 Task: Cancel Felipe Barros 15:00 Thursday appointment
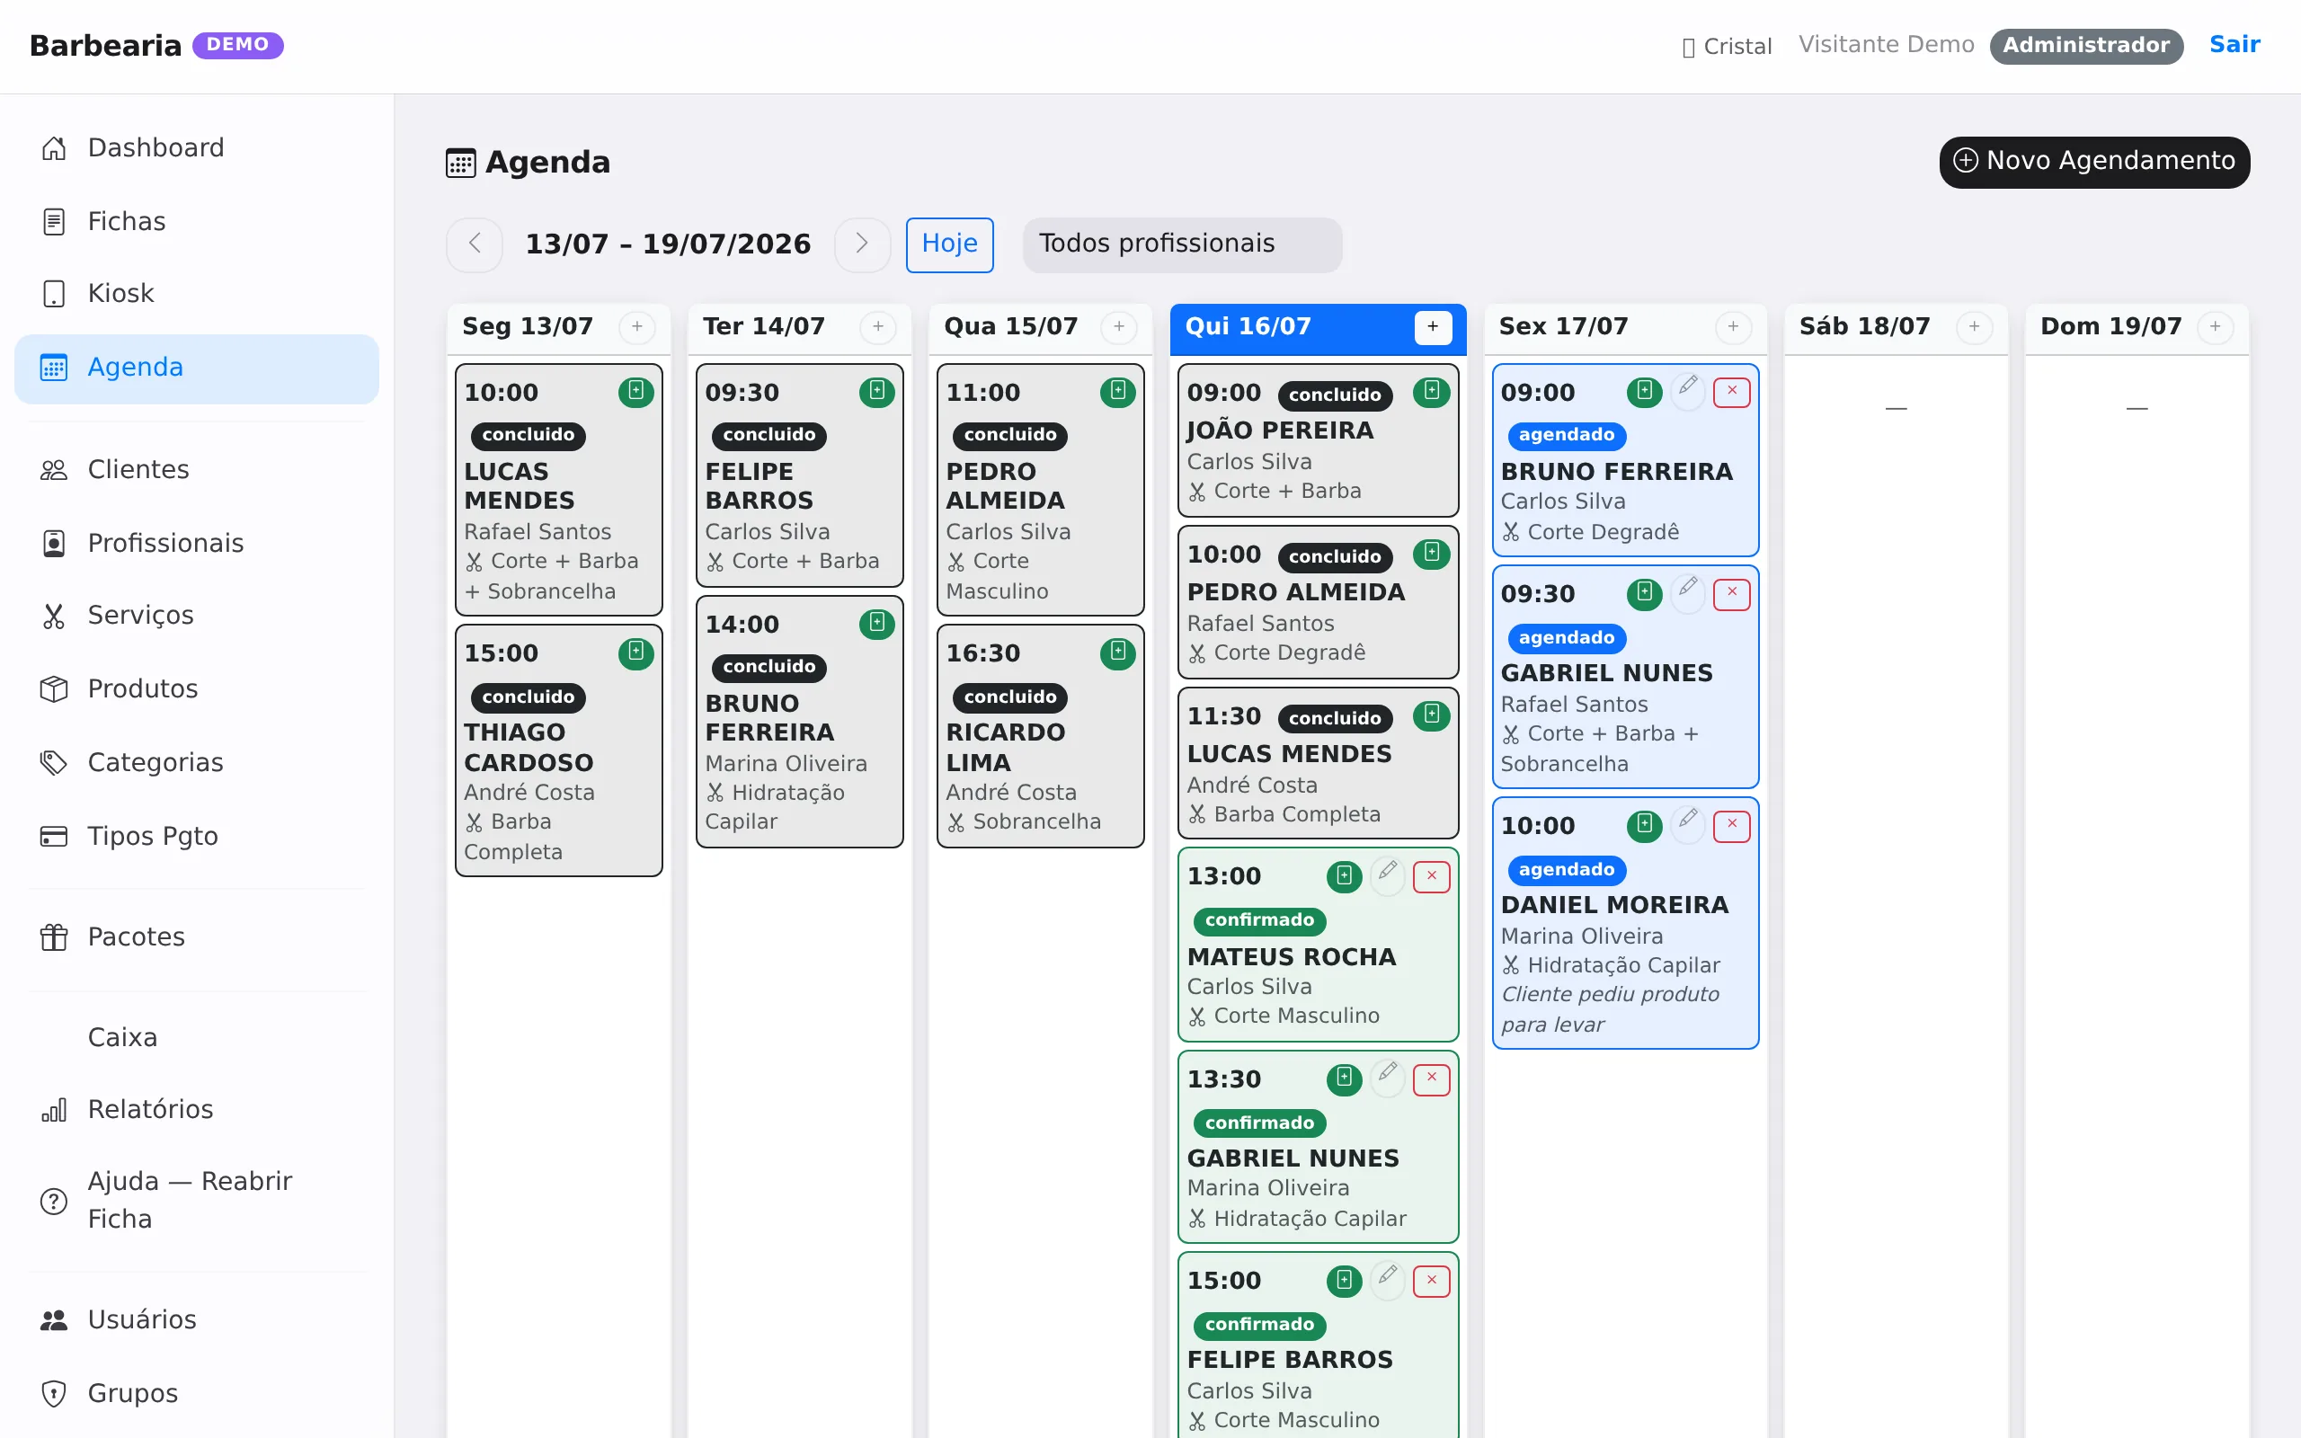tap(1431, 1281)
